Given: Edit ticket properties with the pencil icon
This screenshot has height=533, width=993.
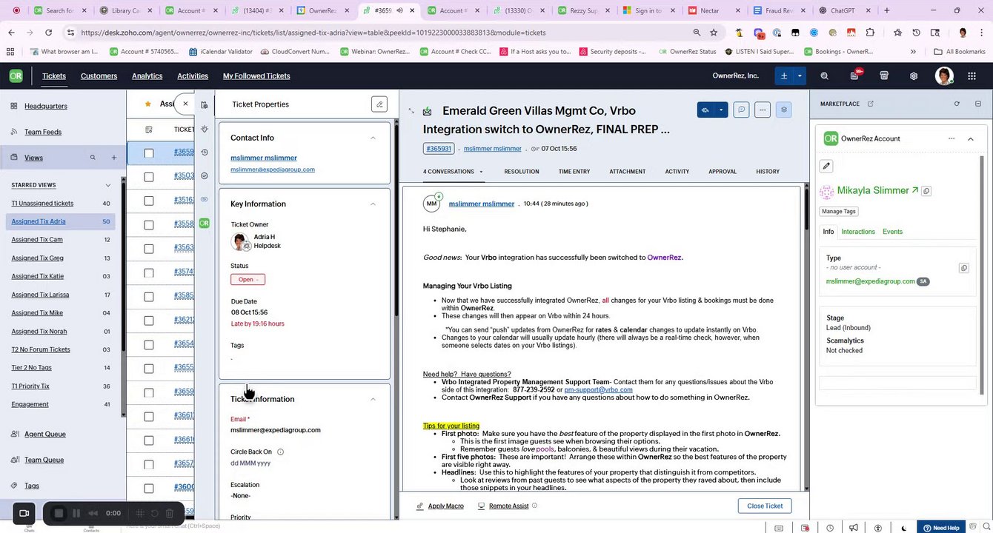Looking at the screenshot, I should point(379,104).
